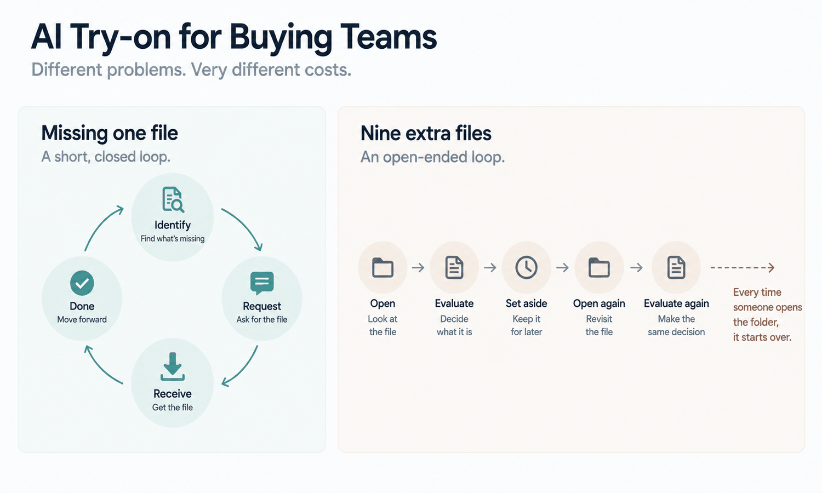Click the Open again folder icon
Image resolution: width=822 pixels, height=493 pixels.
pos(599,268)
